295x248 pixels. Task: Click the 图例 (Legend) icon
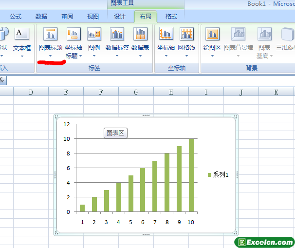click(x=94, y=34)
